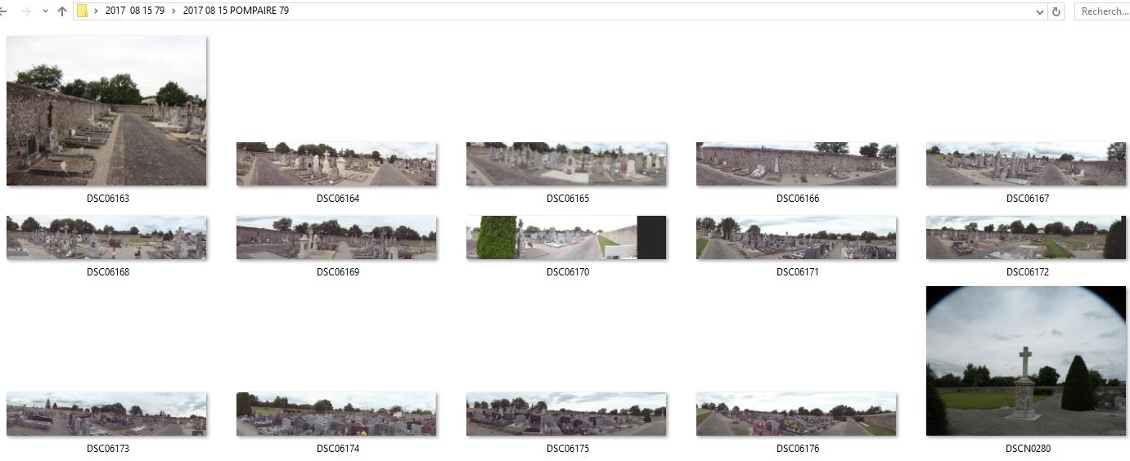Screen dimensions: 1130x461
Task: Click the file name 'DSC06165'
Action: tap(568, 199)
